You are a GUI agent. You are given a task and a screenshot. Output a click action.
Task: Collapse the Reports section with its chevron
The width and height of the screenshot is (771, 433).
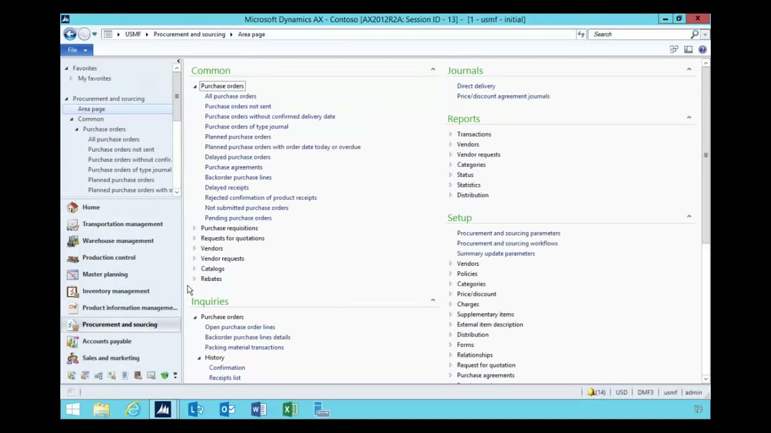[689, 117]
